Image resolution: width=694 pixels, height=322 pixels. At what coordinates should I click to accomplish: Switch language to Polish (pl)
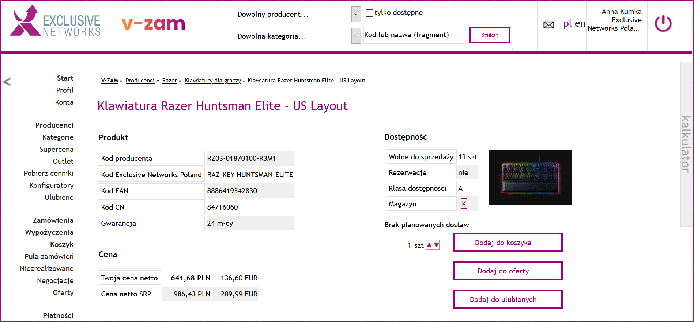[567, 24]
